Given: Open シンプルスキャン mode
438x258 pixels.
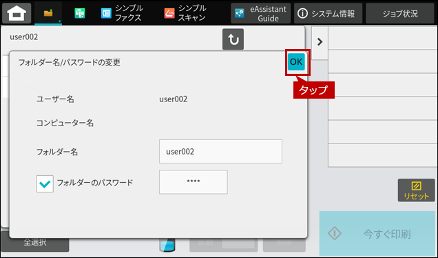Looking at the screenshot, I should 185,13.
